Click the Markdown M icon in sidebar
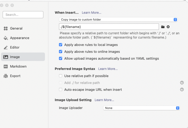The height and width of the screenshot is (128, 188). [6, 67]
